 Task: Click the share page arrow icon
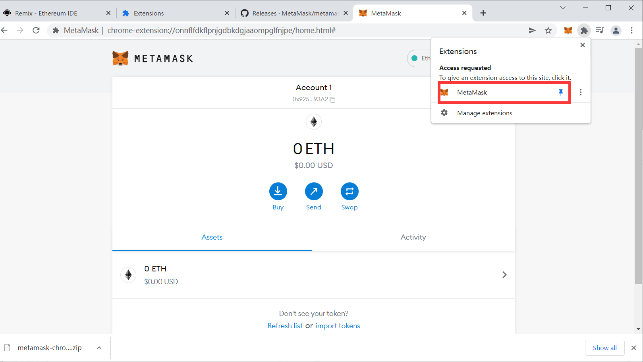tap(532, 30)
